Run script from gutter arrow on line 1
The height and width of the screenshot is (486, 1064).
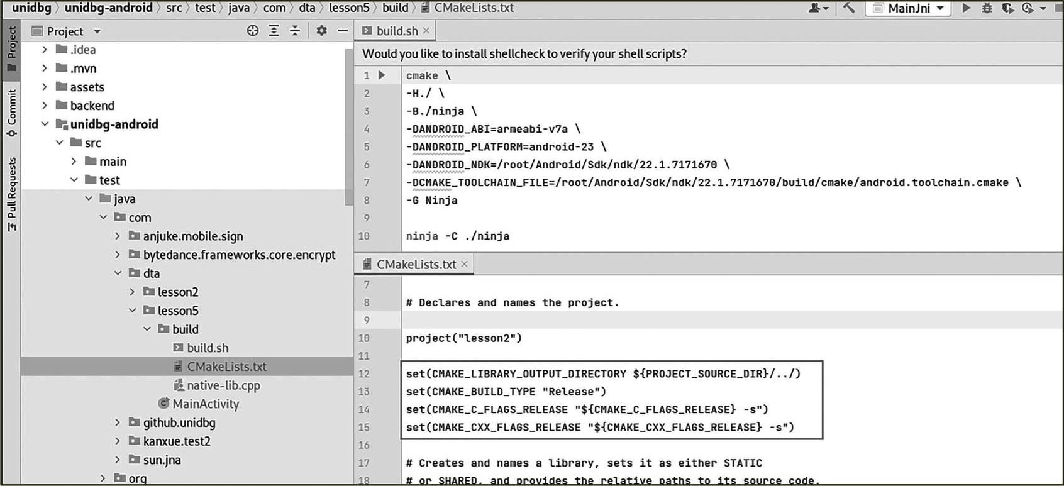(382, 75)
